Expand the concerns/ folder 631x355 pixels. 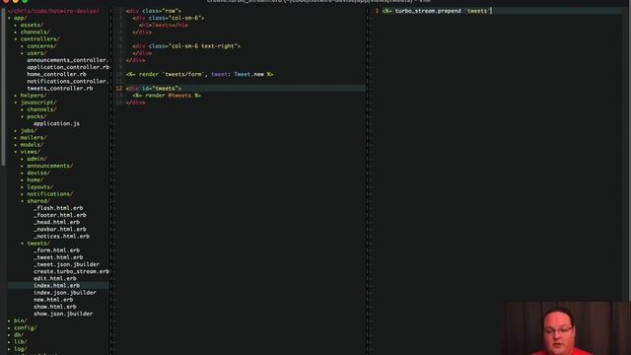[x=41, y=46]
